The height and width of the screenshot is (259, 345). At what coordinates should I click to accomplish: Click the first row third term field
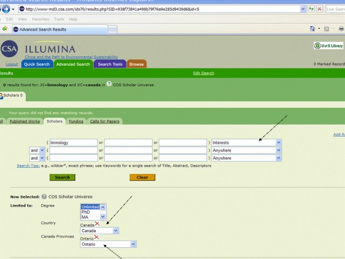(183, 142)
